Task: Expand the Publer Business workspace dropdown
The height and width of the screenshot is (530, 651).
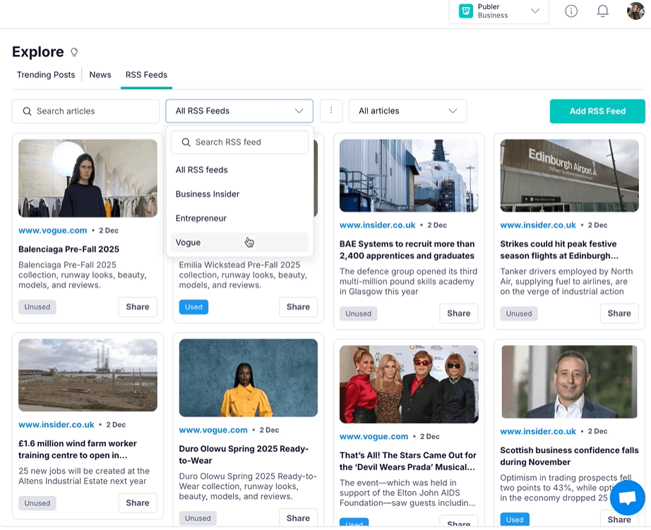Action: click(x=534, y=11)
